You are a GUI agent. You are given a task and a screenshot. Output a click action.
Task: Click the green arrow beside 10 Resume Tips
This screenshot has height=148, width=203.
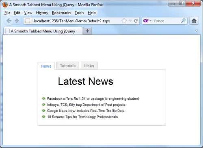pyautogui.click(x=43, y=116)
